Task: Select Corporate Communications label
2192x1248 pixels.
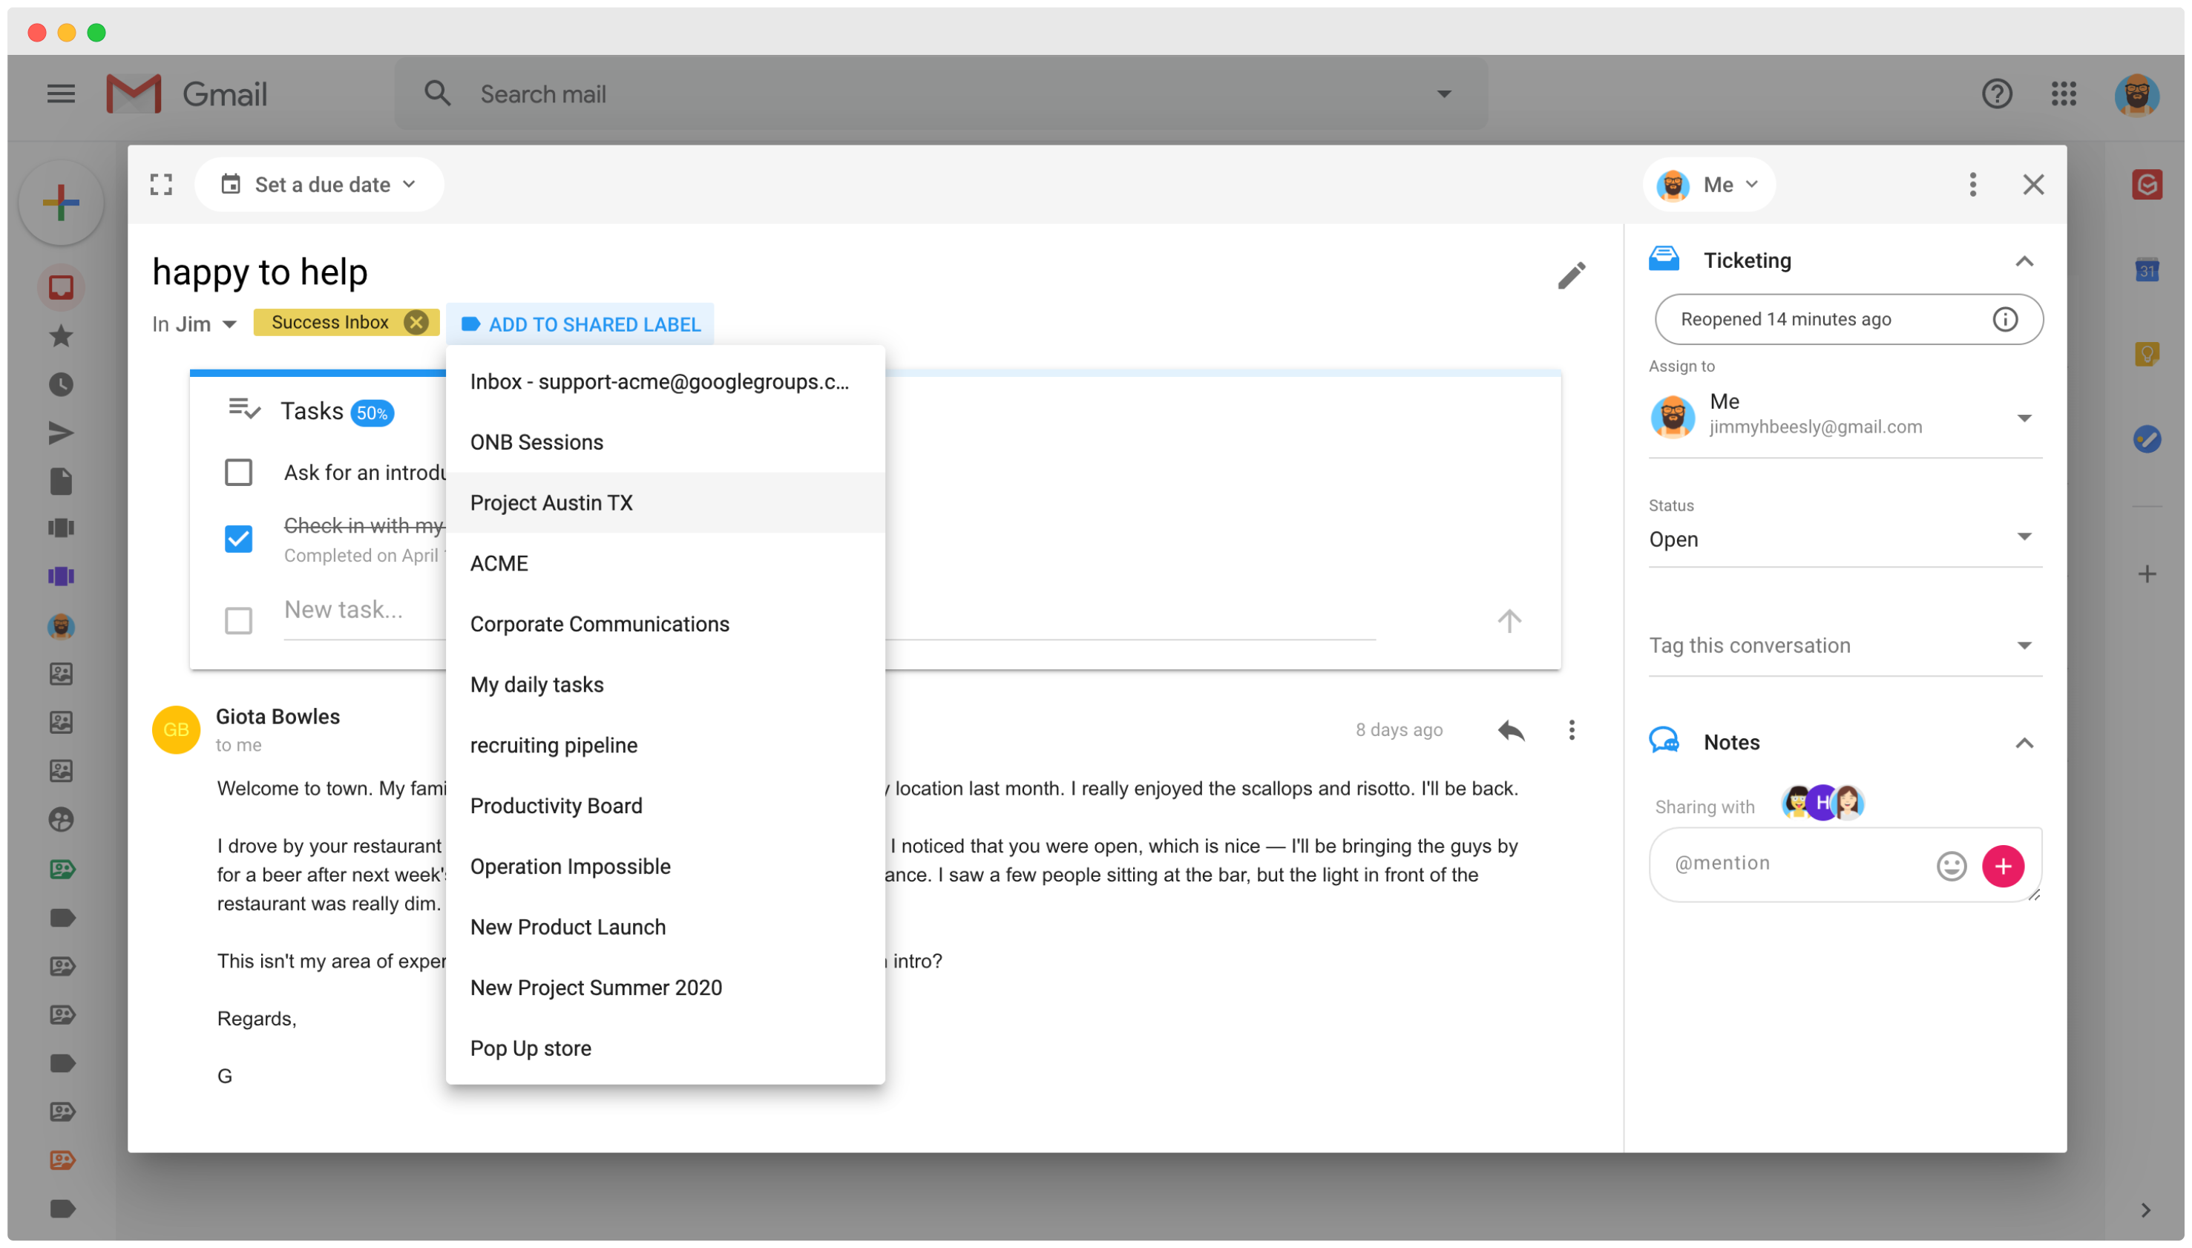Action: click(x=664, y=624)
